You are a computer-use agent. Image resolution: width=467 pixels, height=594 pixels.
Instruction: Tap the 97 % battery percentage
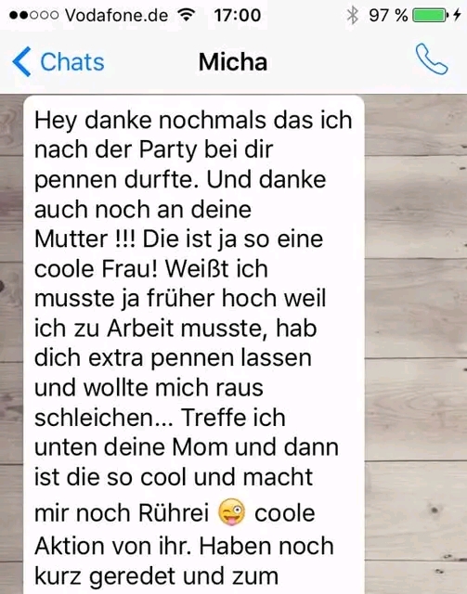tap(388, 16)
